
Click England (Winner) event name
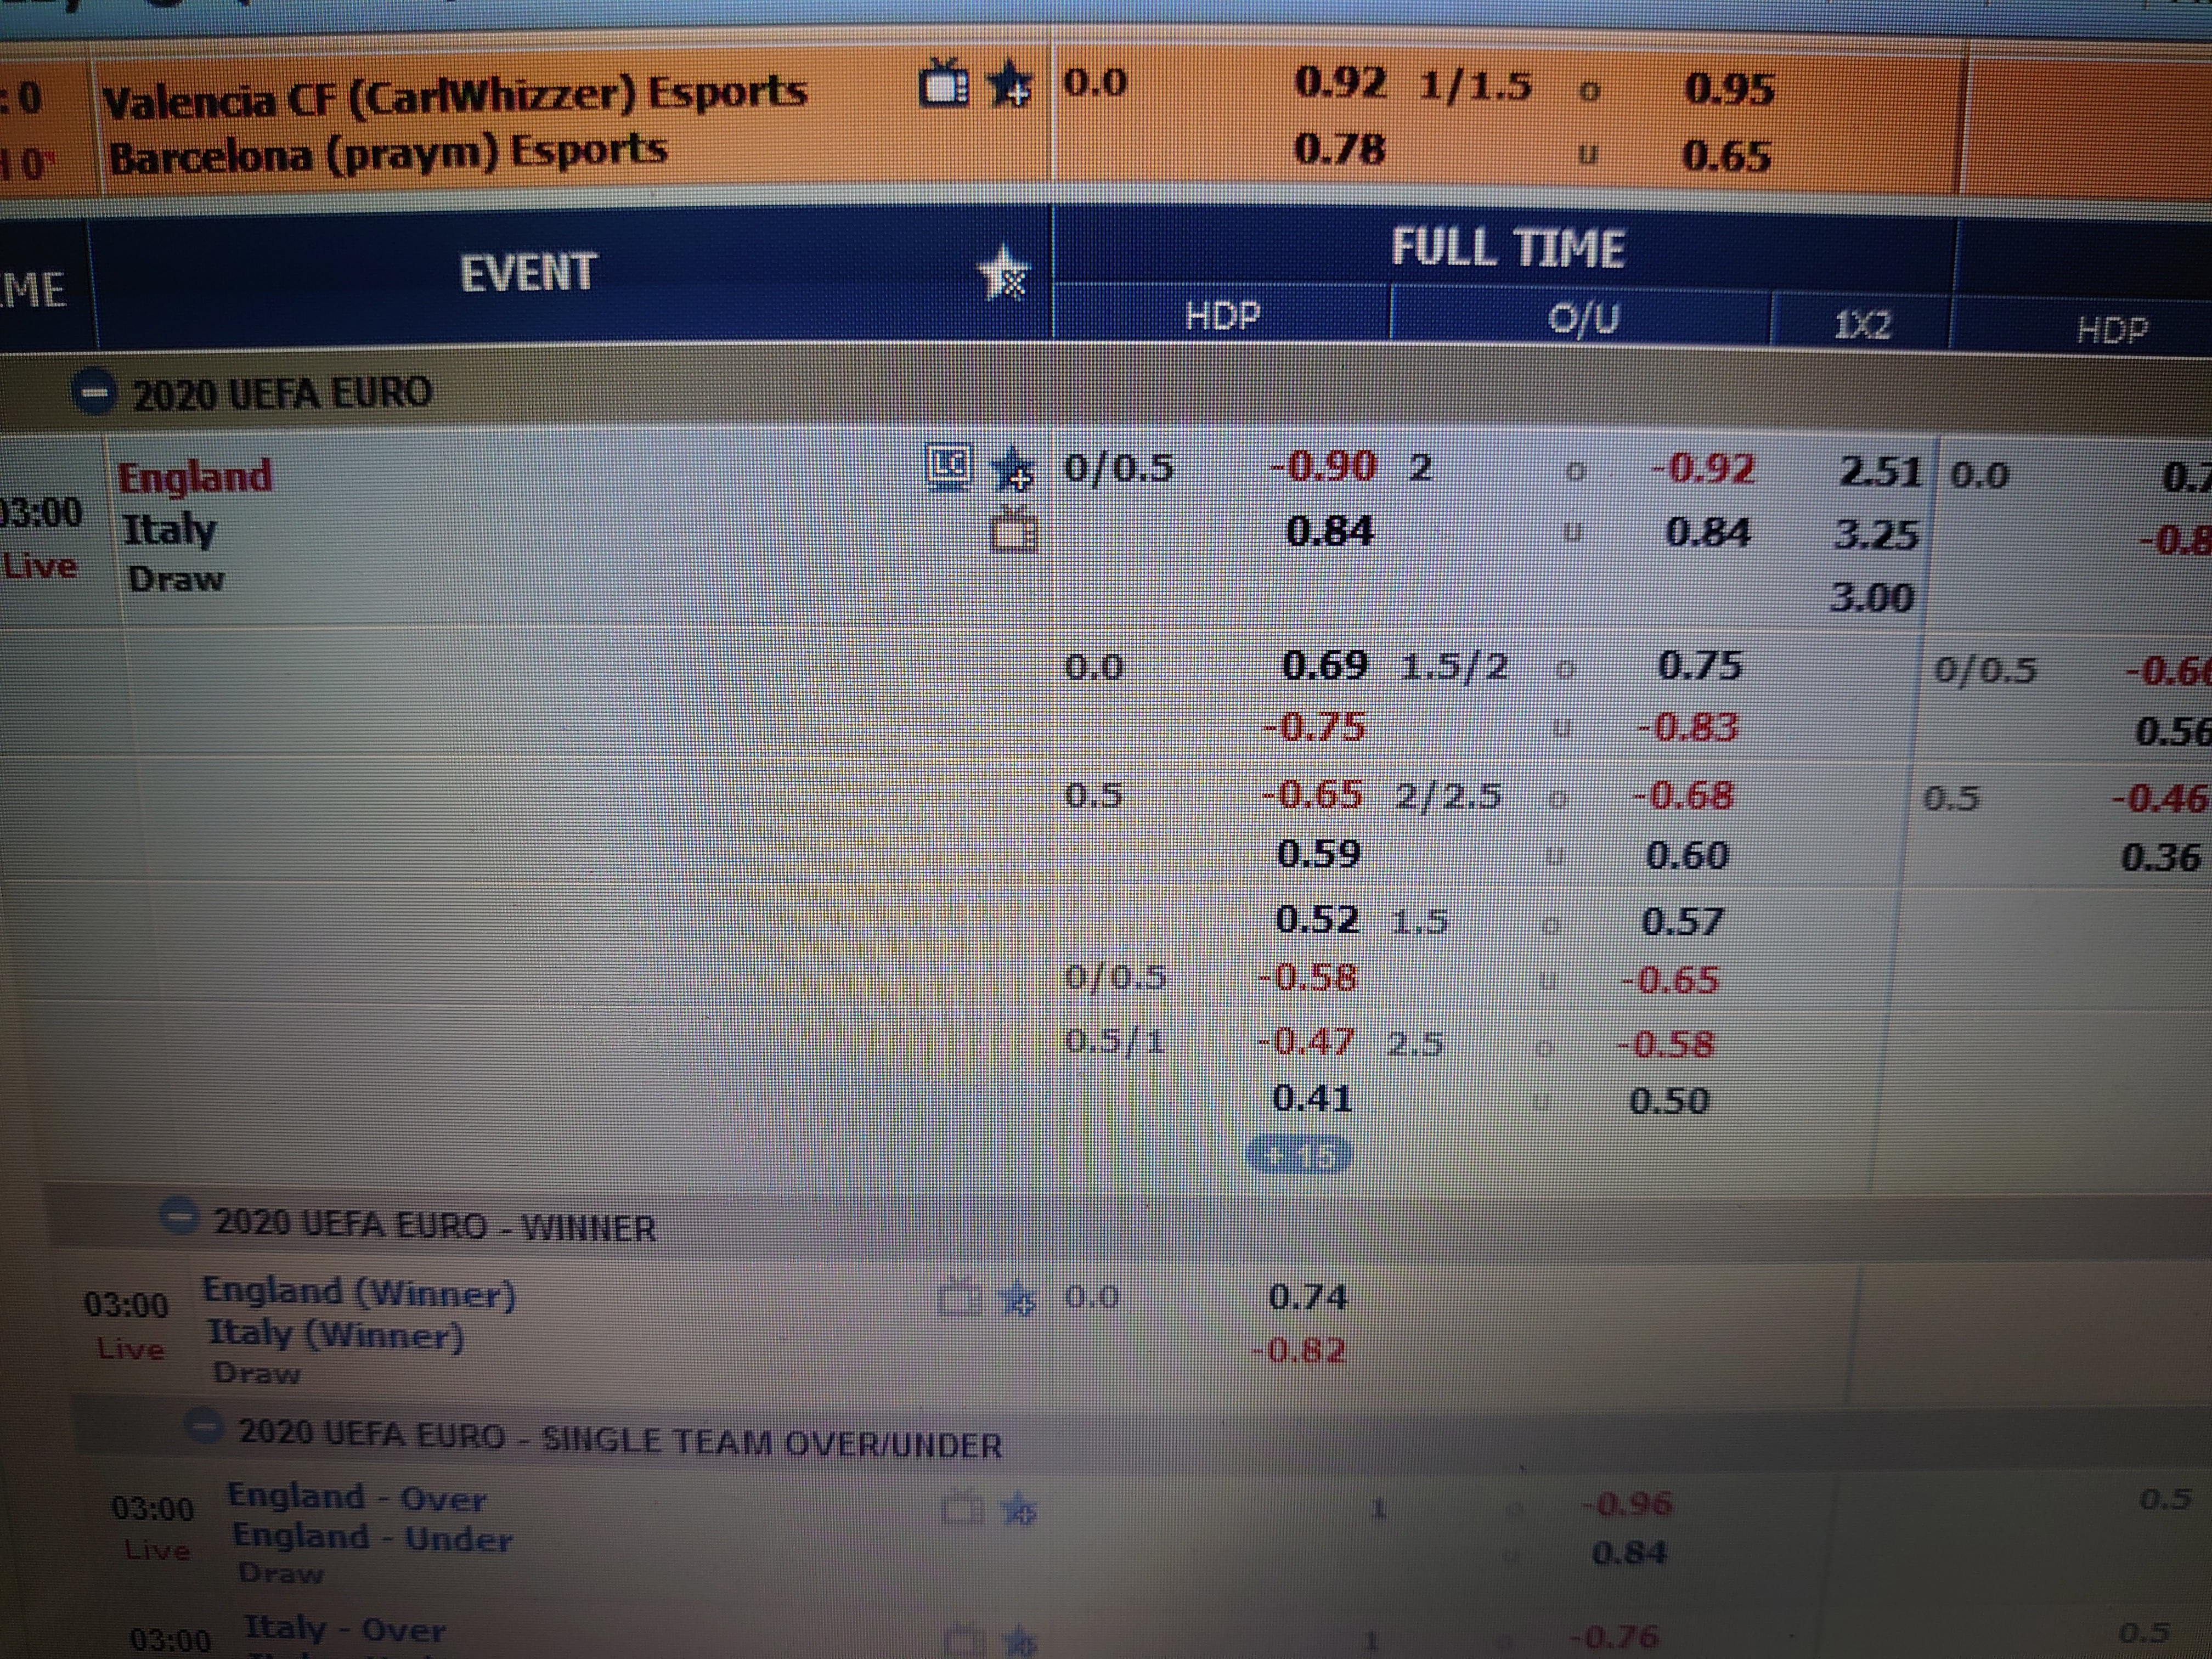click(x=360, y=1293)
